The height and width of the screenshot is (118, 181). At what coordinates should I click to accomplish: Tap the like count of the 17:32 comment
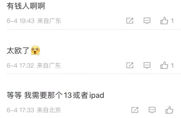pyautogui.click(x=172, y=66)
